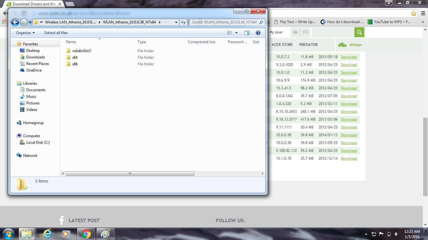The image size is (428, 240).
Task: Open Local Disk (C:)
Action: click(x=38, y=142)
